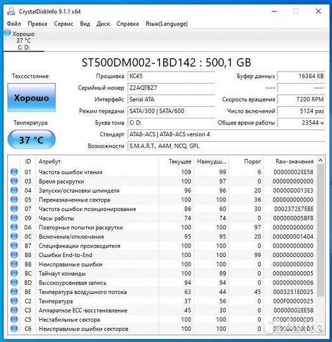
Task: Click the Raw-значения column header
Action: [290, 161]
